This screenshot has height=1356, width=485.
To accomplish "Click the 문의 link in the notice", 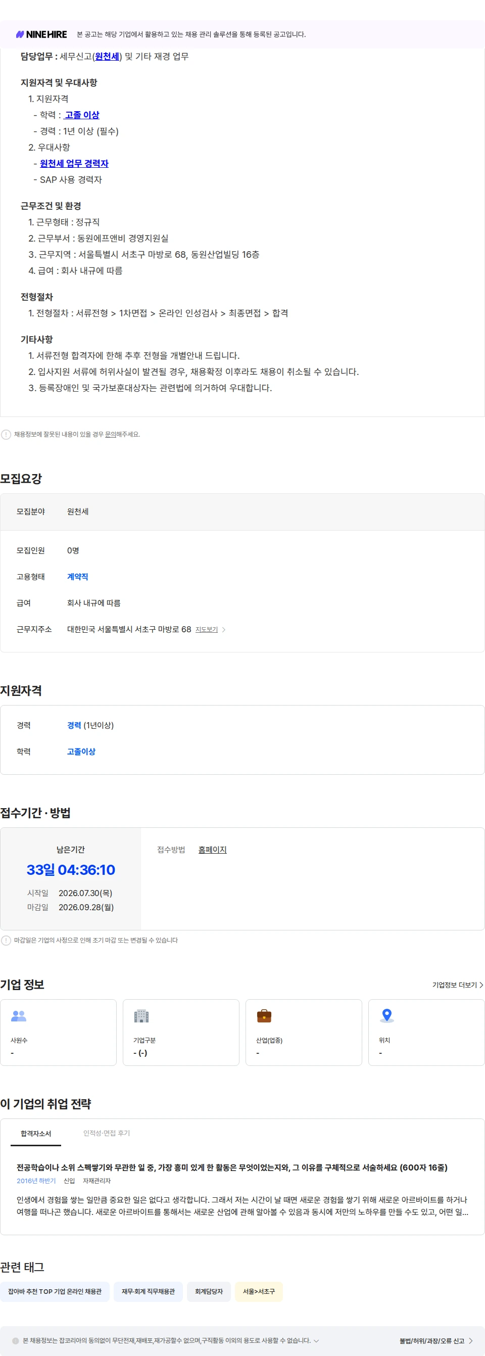I will pyautogui.click(x=111, y=434).
